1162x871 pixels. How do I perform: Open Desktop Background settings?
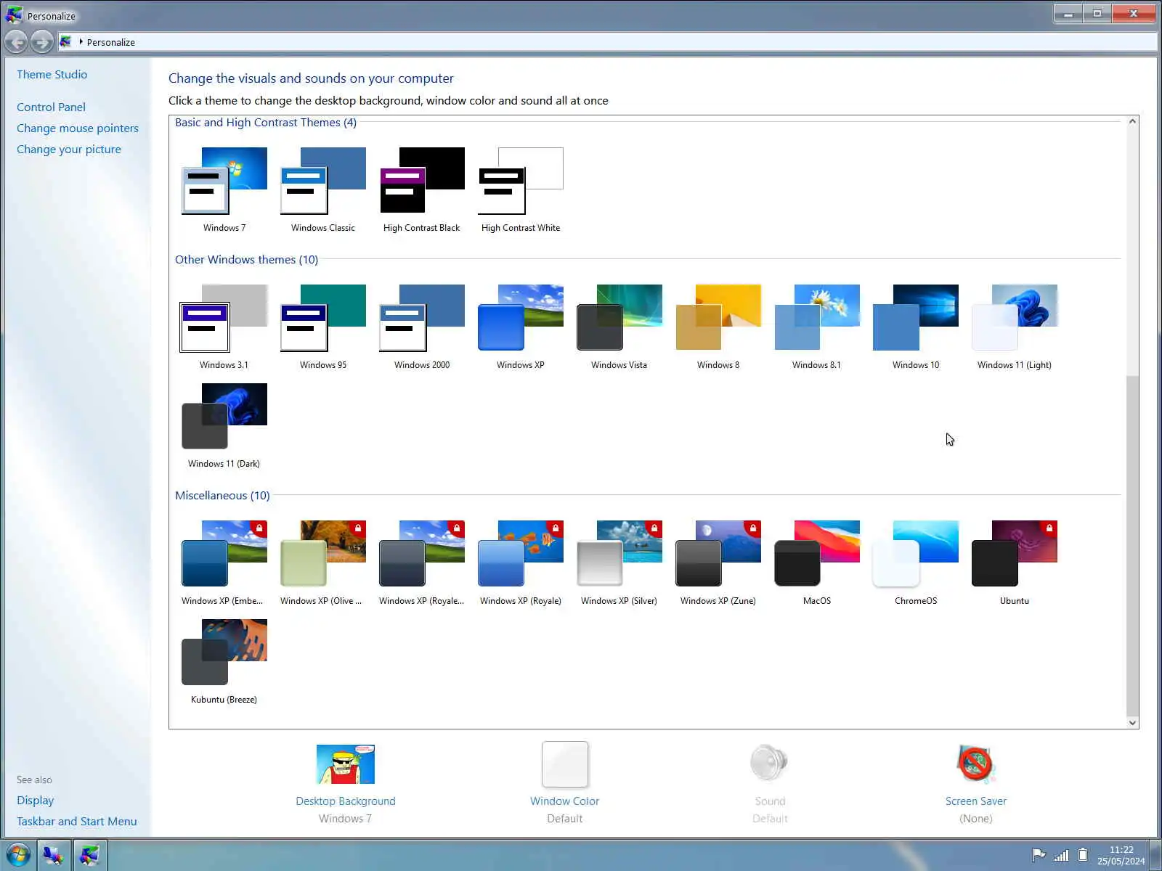[x=346, y=783]
